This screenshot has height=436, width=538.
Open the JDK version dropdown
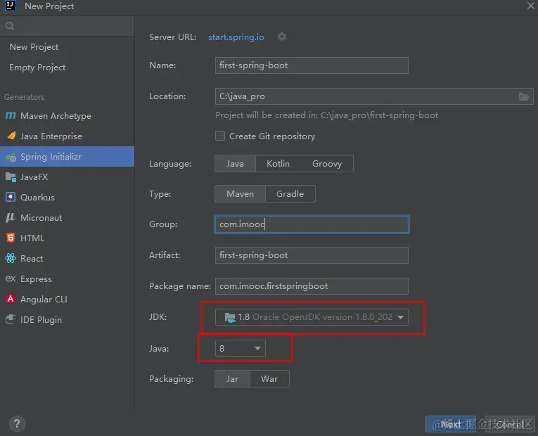click(x=400, y=317)
